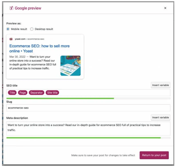Select the Site title variable tag
The image size is (176, 167).
coord(52,93)
